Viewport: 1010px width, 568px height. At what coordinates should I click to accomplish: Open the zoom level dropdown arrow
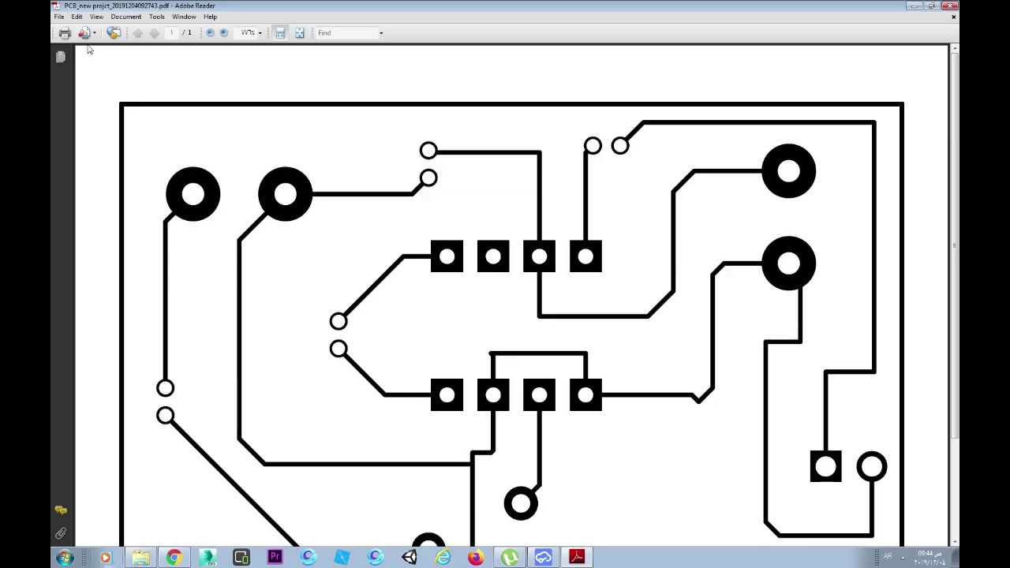[x=260, y=33]
